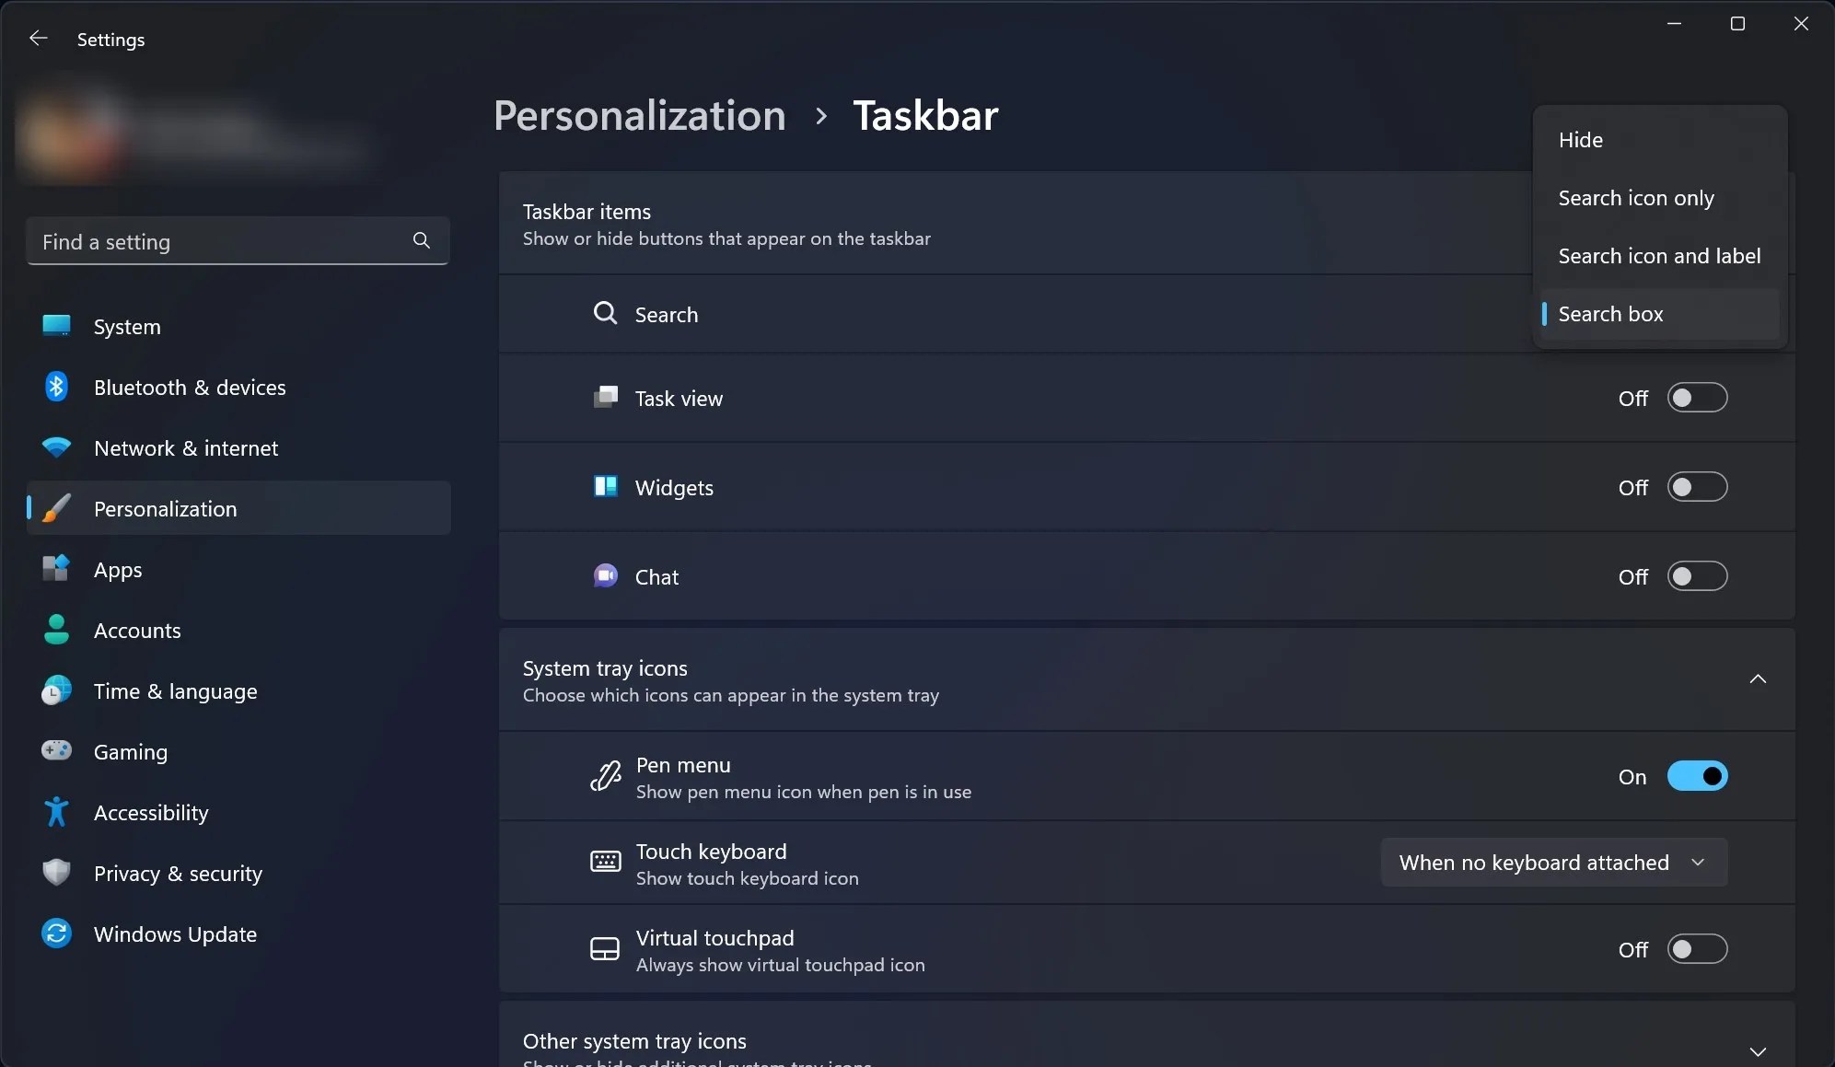Expand Other system tray icons
The width and height of the screenshot is (1835, 1067).
pyautogui.click(x=1758, y=1051)
